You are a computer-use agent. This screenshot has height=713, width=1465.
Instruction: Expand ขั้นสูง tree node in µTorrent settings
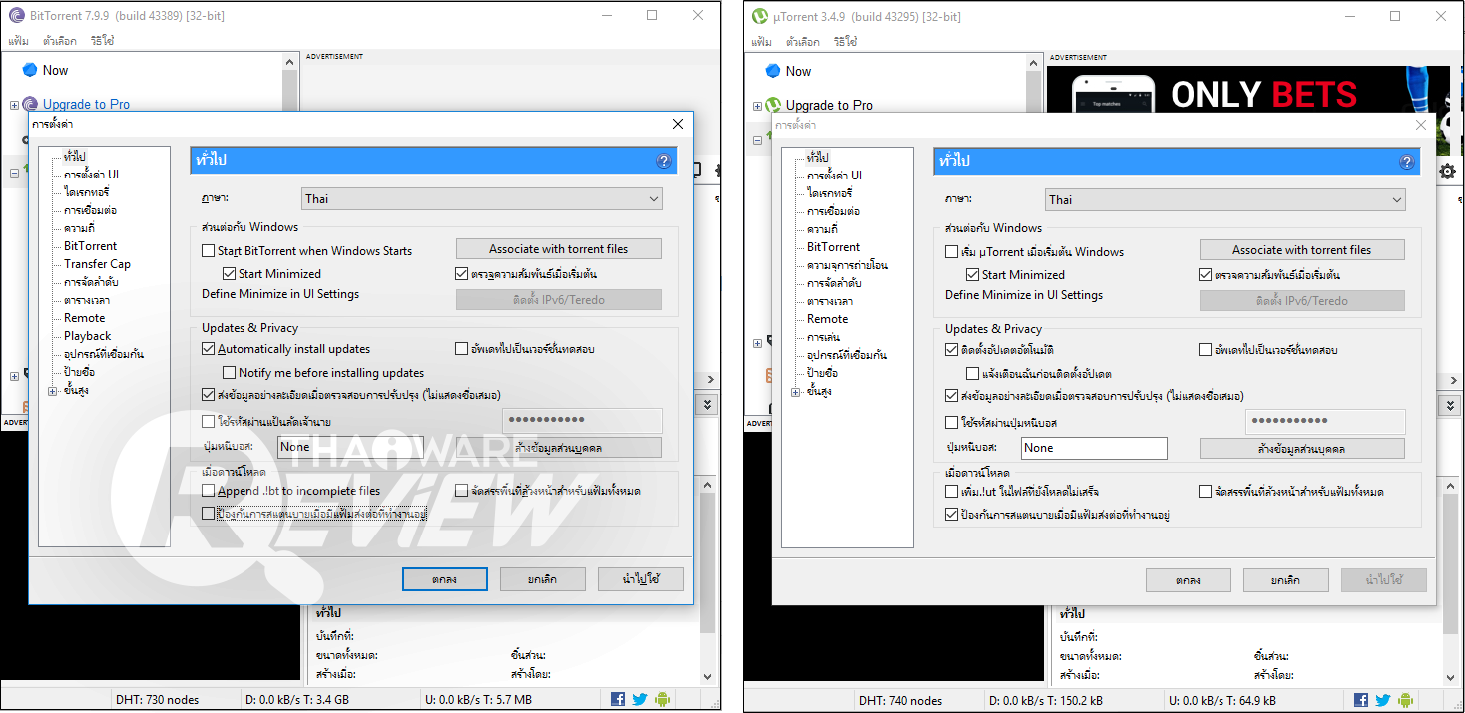click(x=796, y=392)
